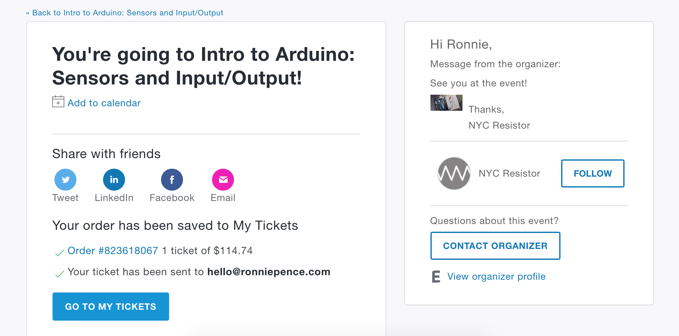The width and height of the screenshot is (679, 336).
Task: Click the Email text label
Action: [223, 198]
